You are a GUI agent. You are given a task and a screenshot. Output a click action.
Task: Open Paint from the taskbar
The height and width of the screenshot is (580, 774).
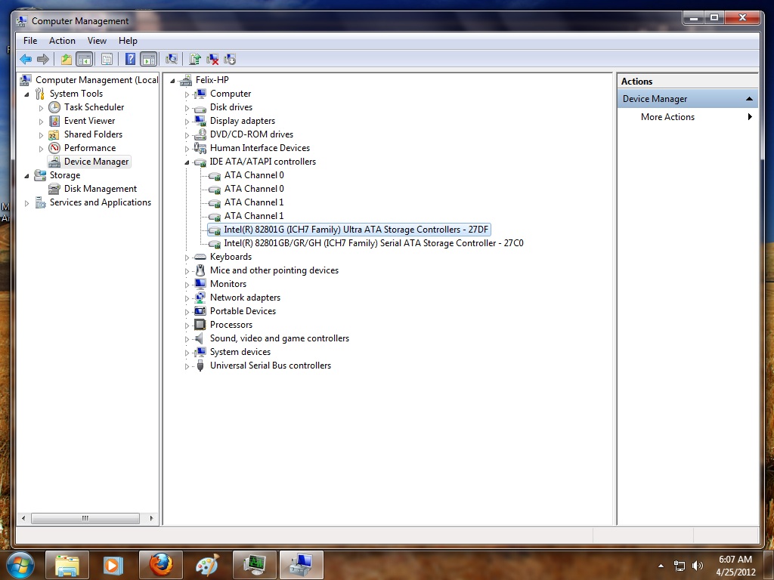(x=207, y=565)
